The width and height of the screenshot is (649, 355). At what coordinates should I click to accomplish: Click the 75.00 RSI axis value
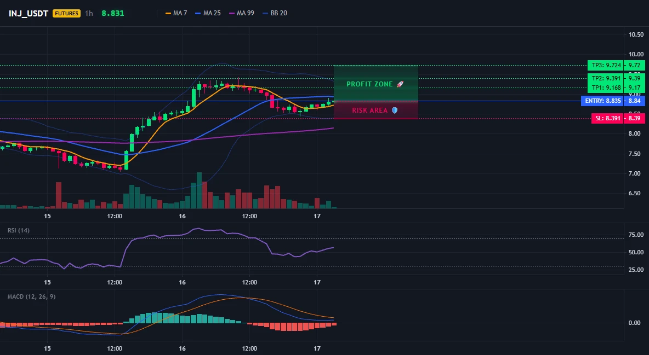coord(636,235)
